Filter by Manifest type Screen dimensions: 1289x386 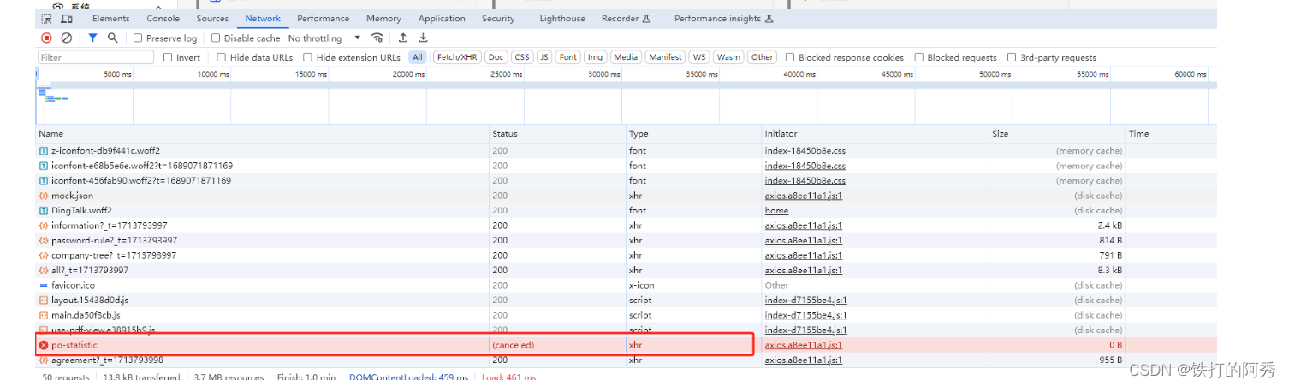[x=665, y=57]
